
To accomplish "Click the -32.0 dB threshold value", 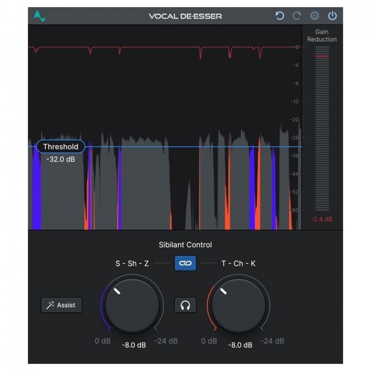I will point(61,160).
